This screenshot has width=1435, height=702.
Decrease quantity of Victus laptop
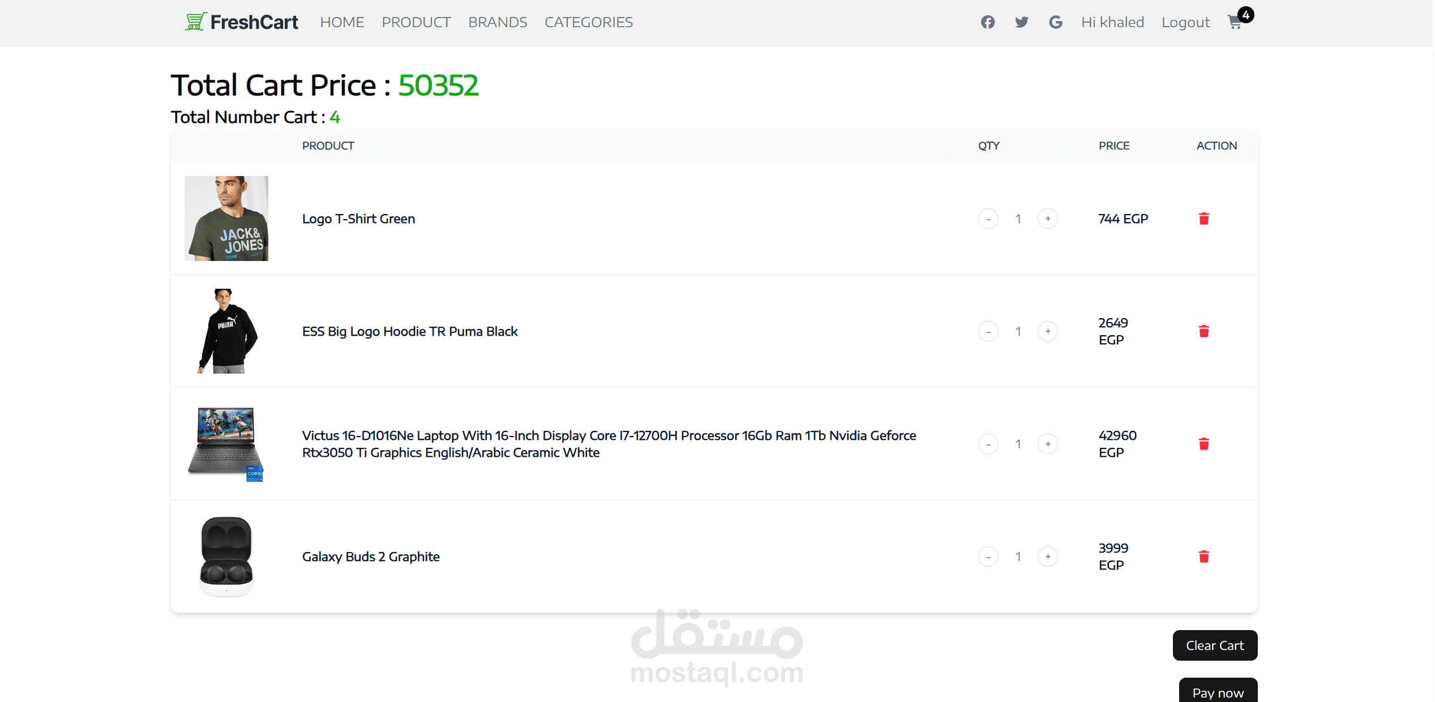[x=988, y=444]
